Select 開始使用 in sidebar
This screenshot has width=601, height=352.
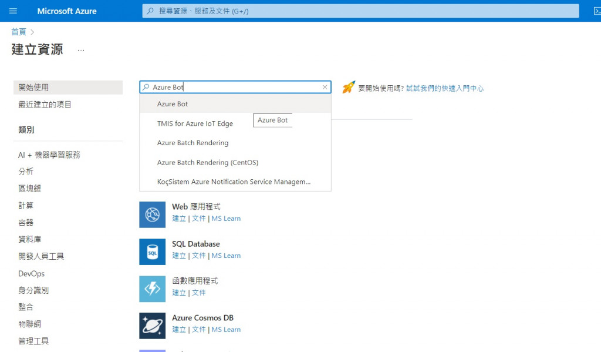pos(68,88)
